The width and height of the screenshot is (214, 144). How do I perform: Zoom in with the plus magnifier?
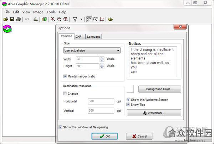pos(53,19)
